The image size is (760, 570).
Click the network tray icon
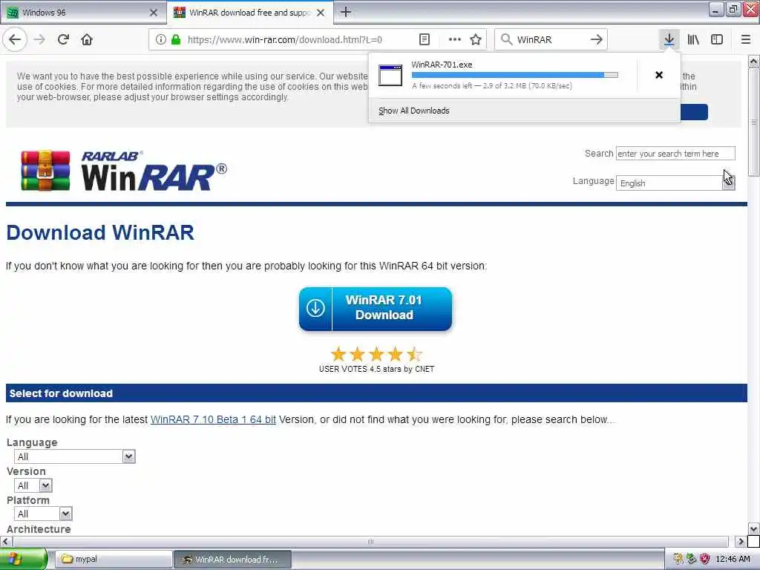click(691, 559)
